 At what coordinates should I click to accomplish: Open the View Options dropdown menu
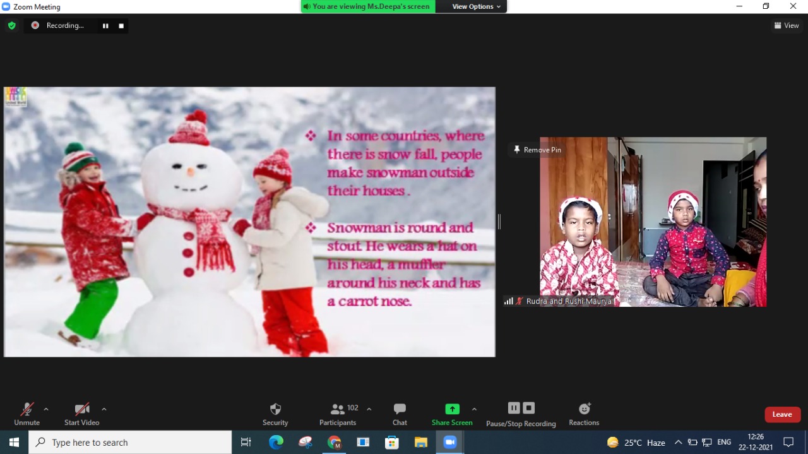[477, 6]
